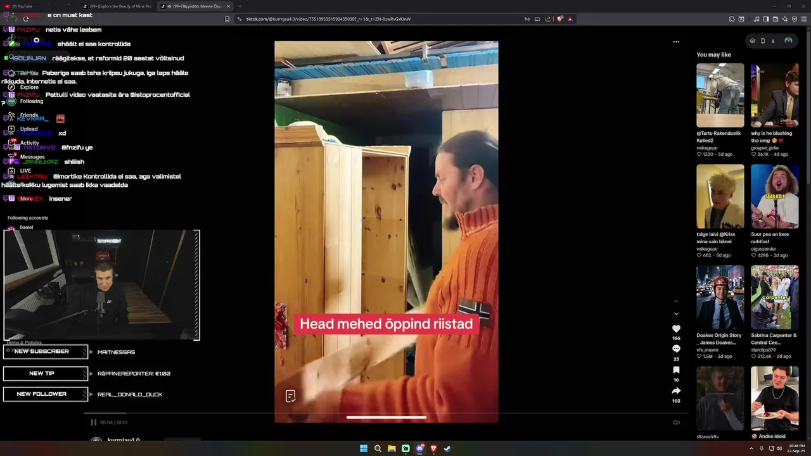
Task: Click the TikTok phone app icon
Action: click(x=763, y=41)
